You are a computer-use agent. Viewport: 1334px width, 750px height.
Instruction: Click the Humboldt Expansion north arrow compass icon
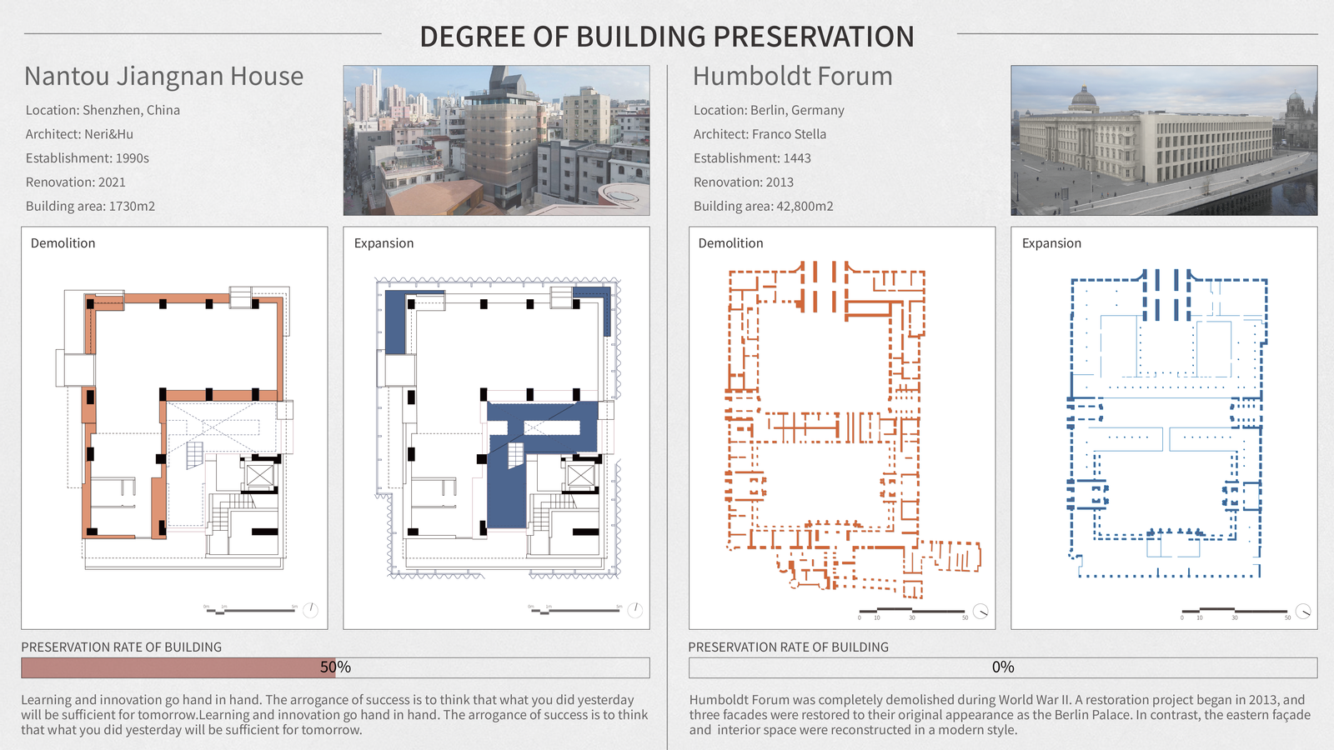1302,612
